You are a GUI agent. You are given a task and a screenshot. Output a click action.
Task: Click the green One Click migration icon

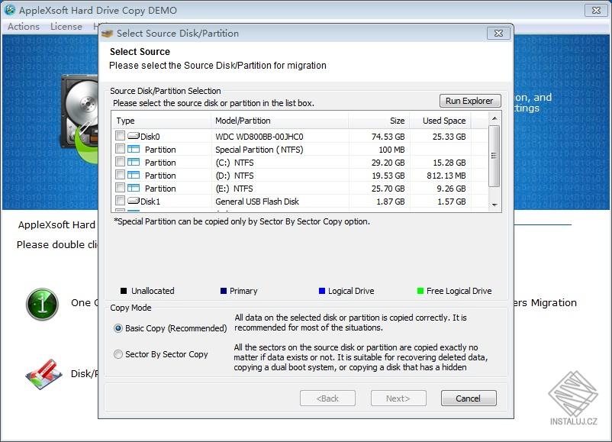[x=41, y=303]
